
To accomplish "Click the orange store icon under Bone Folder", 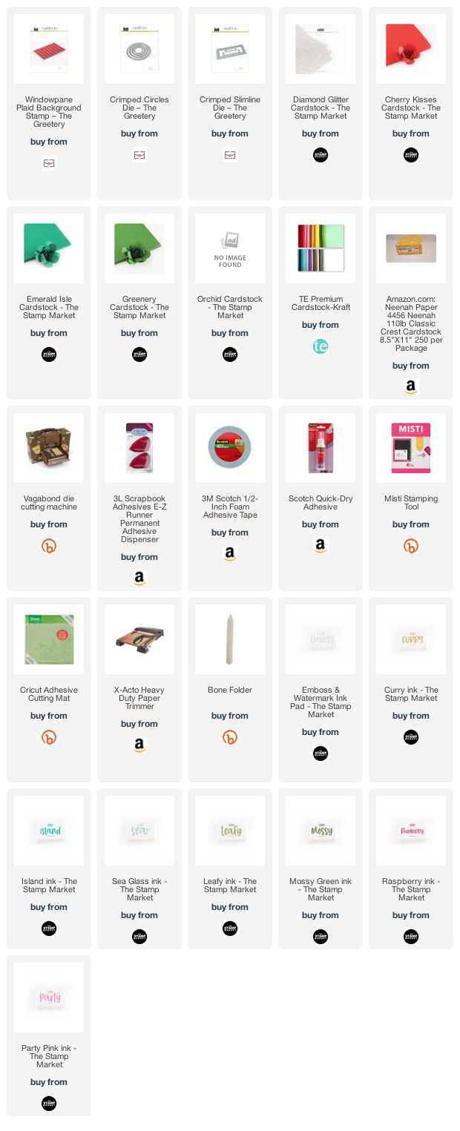I will (230, 737).
